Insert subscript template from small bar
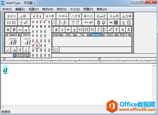This screenshot has width=158, height=115. (x=123, y=30)
